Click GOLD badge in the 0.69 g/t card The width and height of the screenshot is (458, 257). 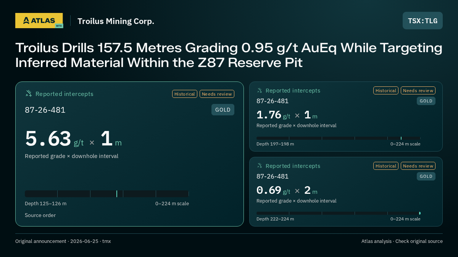click(426, 176)
